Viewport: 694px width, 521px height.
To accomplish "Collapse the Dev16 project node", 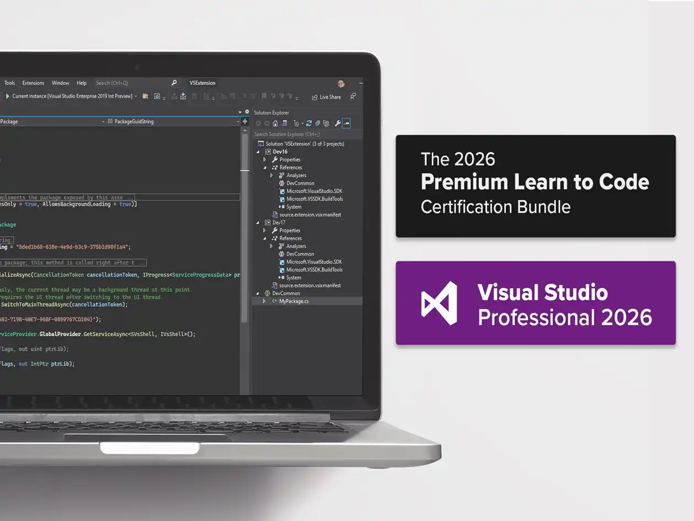I will (257, 151).
